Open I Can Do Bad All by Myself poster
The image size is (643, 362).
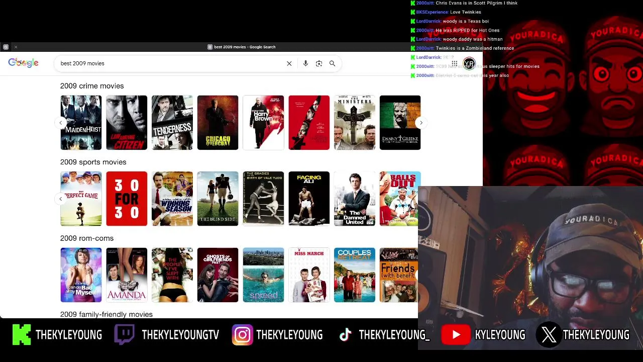[x=81, y=275]
